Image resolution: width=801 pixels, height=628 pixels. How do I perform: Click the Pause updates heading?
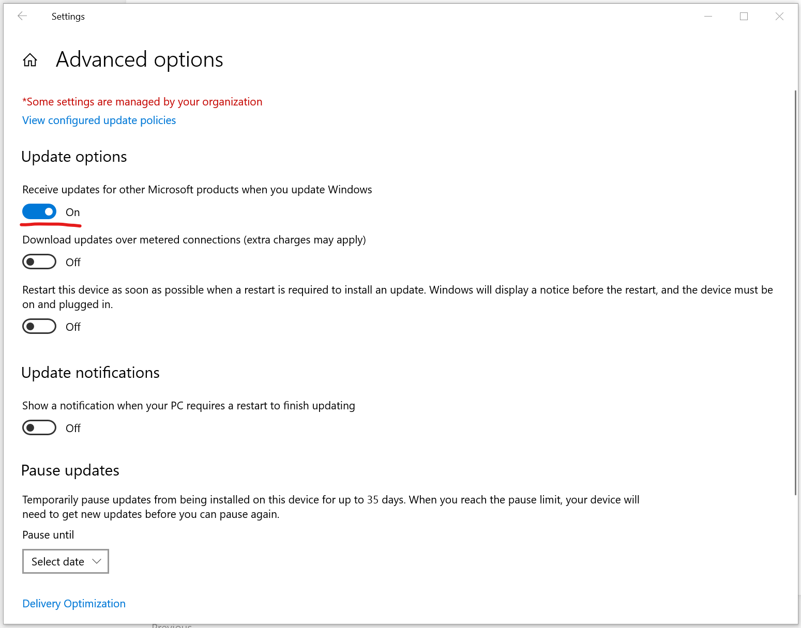70,470
